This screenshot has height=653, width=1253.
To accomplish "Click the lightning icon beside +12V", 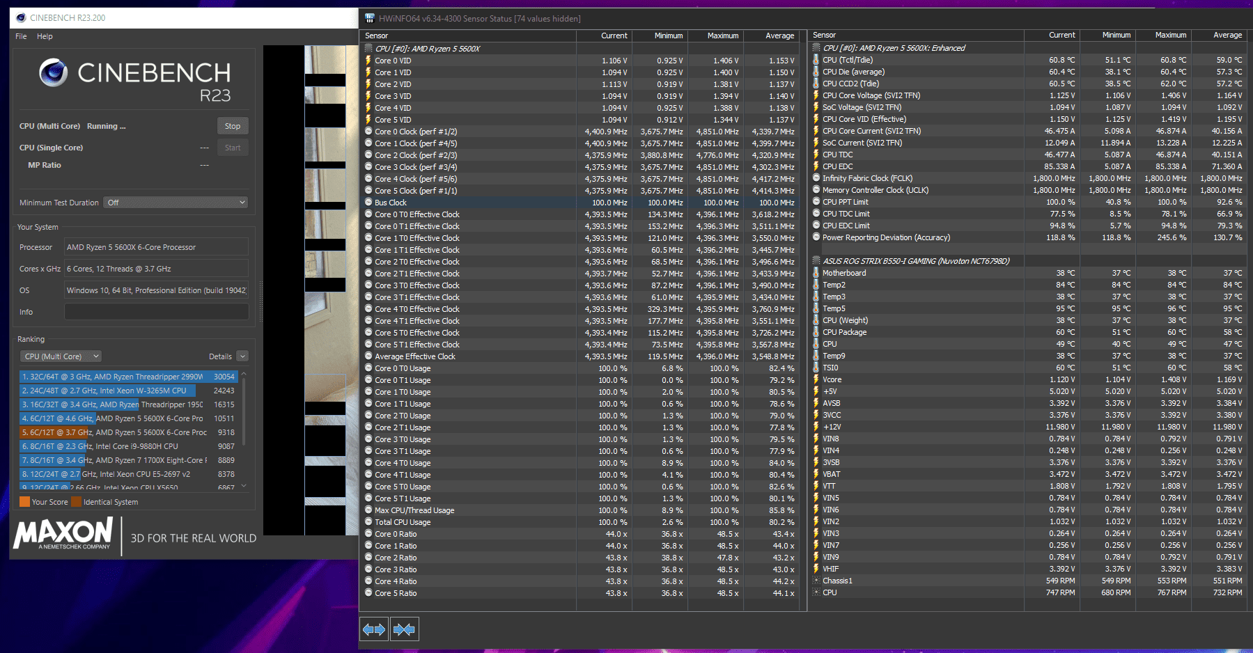I will (x=816, y=427).
